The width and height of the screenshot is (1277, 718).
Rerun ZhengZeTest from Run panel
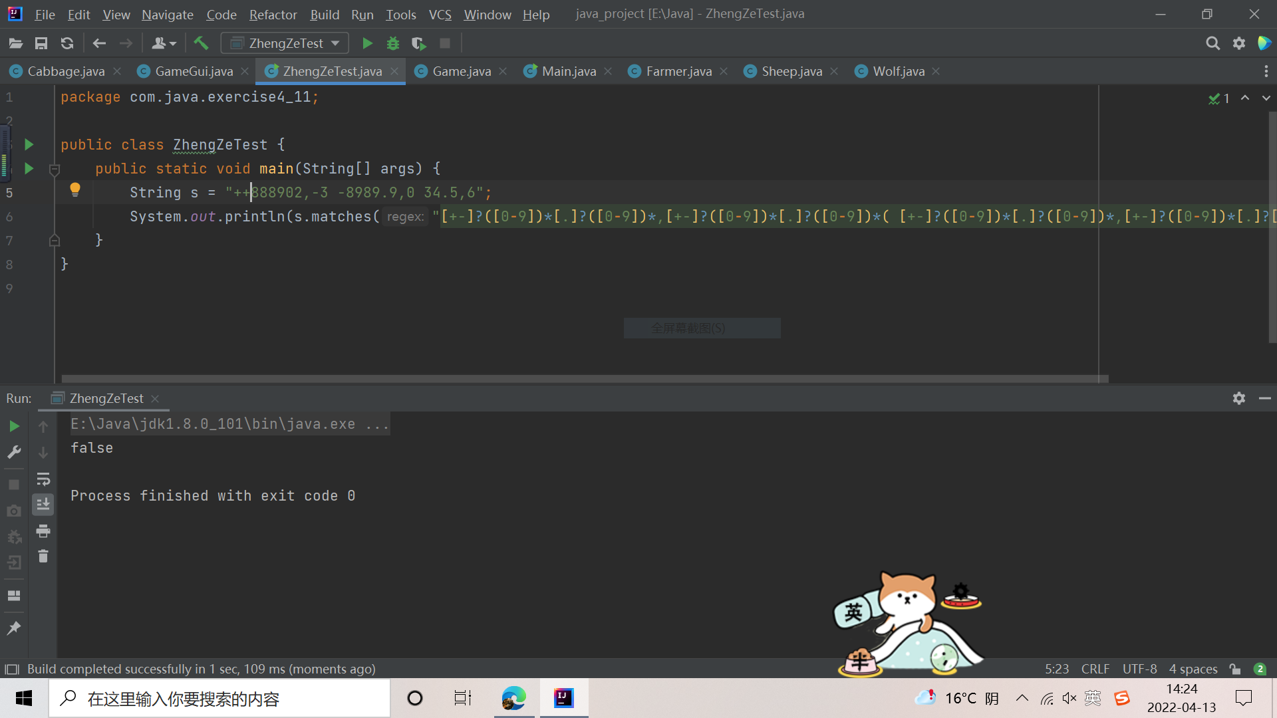(14, 426)
